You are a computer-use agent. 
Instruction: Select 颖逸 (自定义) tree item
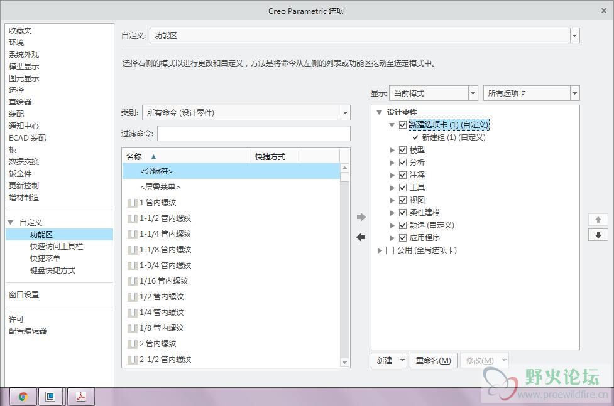point(432,225)
